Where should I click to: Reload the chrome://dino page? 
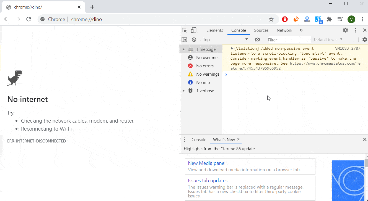[29, 19]
